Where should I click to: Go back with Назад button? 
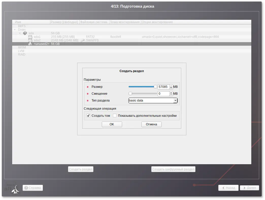click(228, 188)
